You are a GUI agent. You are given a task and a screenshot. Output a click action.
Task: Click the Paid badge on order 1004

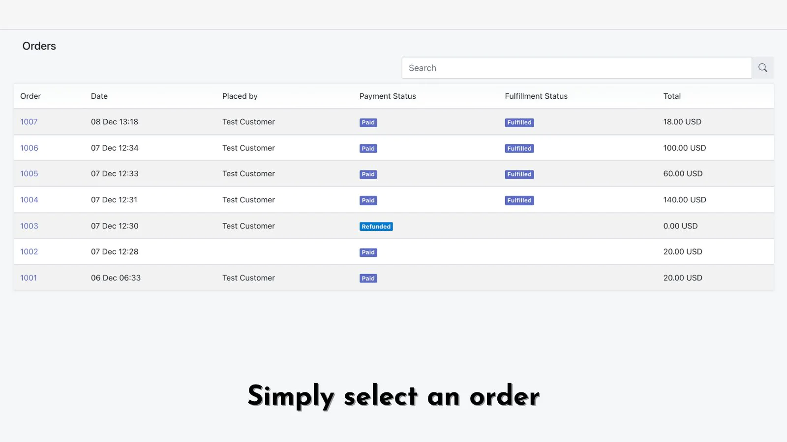[368, 200]
